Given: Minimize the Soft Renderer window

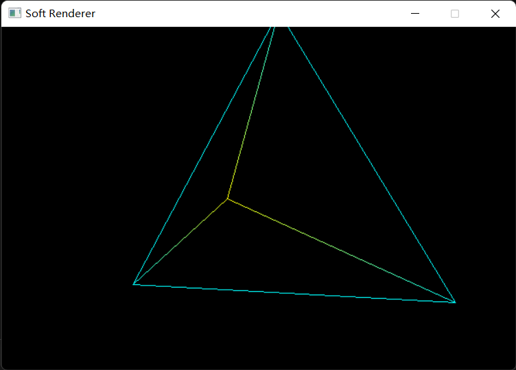Looking at the screenshot, I should click(x=415, y=14).
